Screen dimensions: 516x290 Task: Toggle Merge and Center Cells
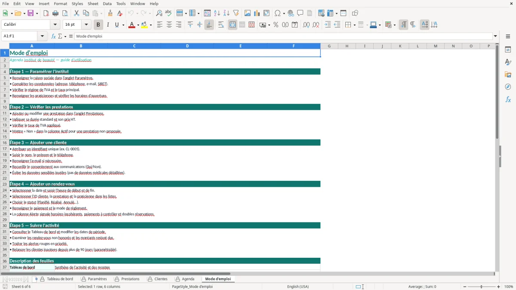pos(233,25)
